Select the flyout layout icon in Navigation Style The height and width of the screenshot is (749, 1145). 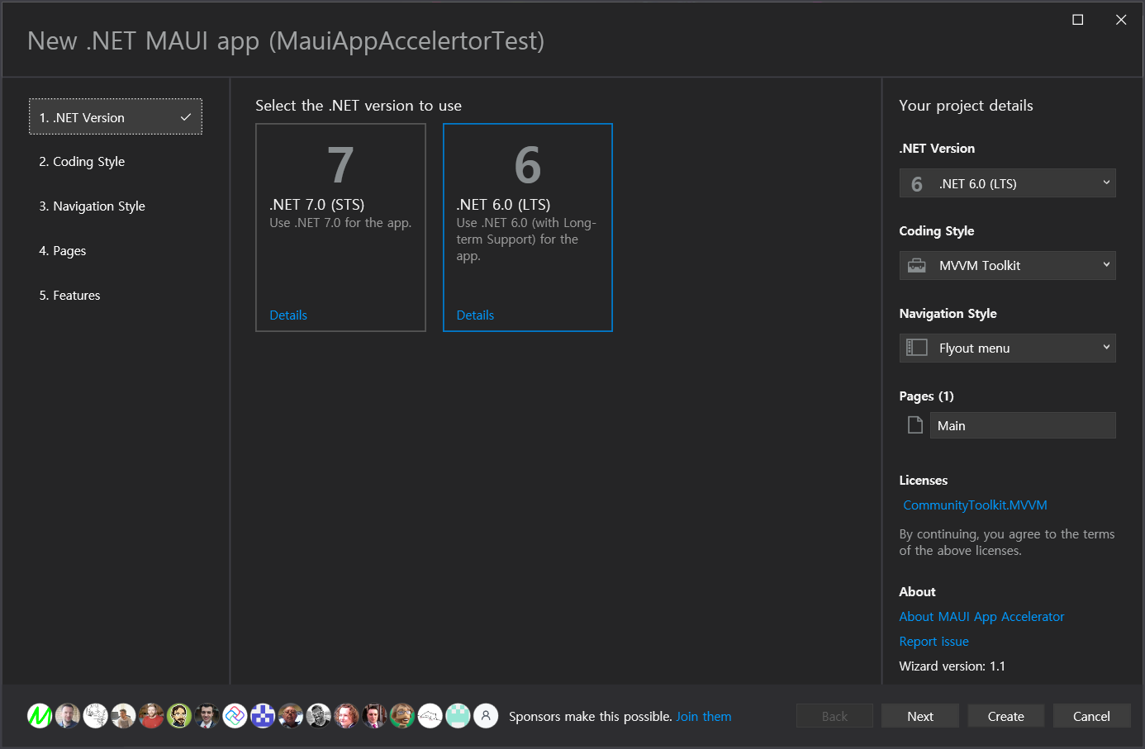[917, 348]
